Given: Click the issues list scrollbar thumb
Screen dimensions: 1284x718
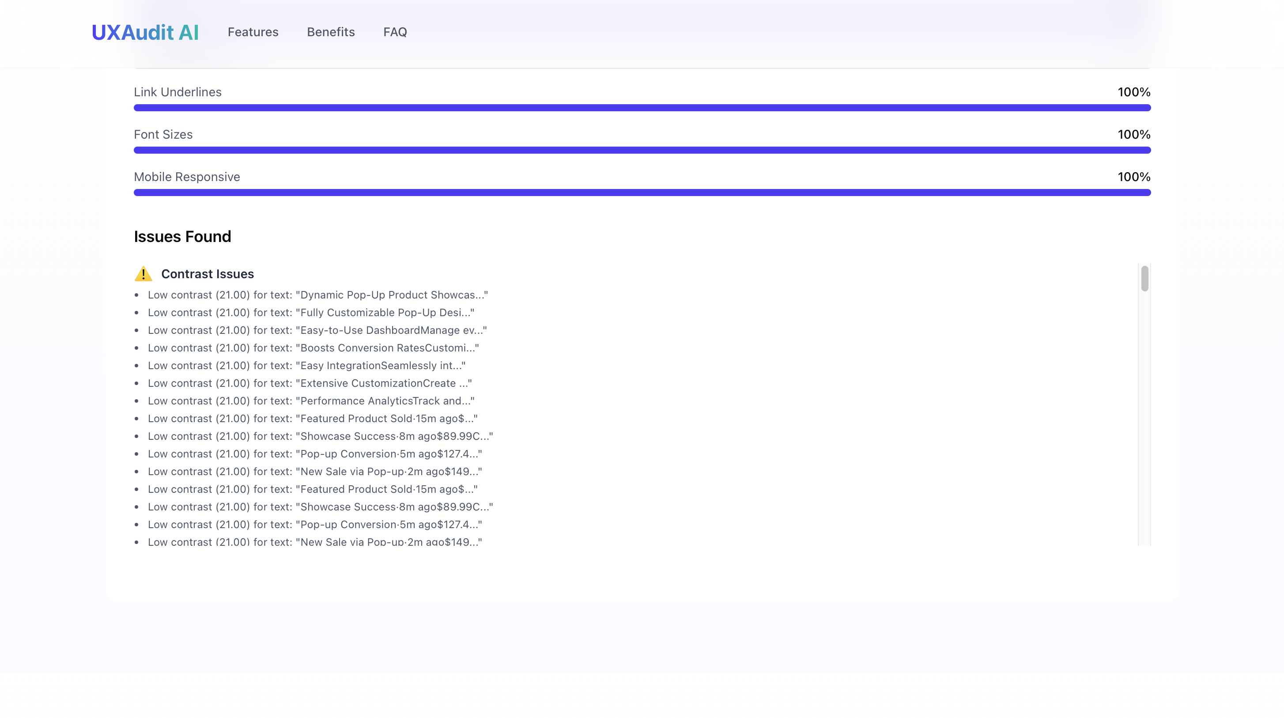Looking at the screenshot, I should tap(1144, 278).
